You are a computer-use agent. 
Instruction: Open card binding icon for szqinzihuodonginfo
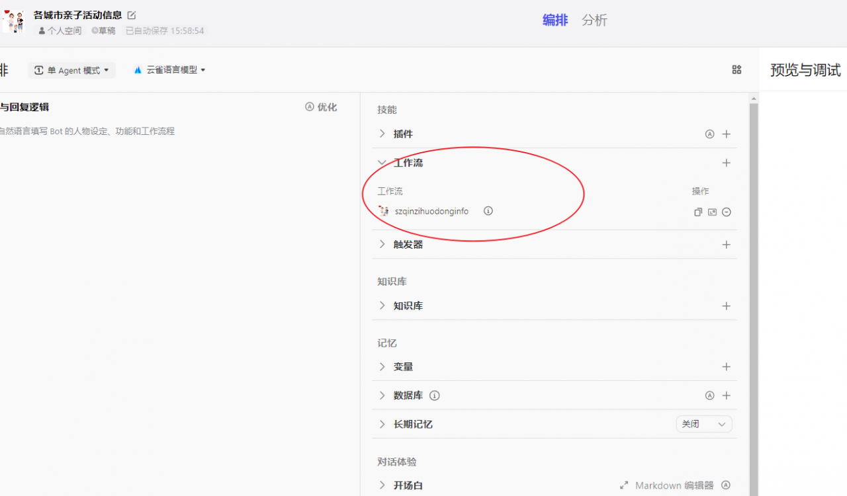click(x=712, y=212)
